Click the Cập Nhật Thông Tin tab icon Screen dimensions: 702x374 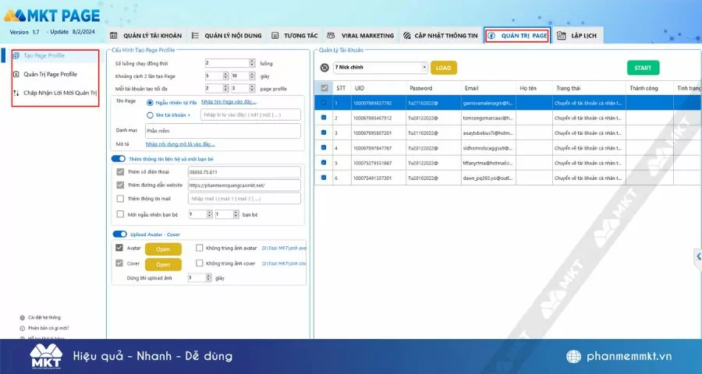click(406, 35)
